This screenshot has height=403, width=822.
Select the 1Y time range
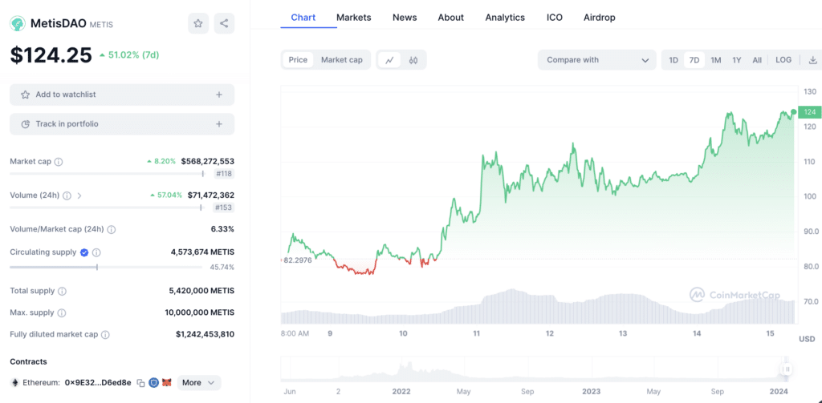[x=737, y=60]
